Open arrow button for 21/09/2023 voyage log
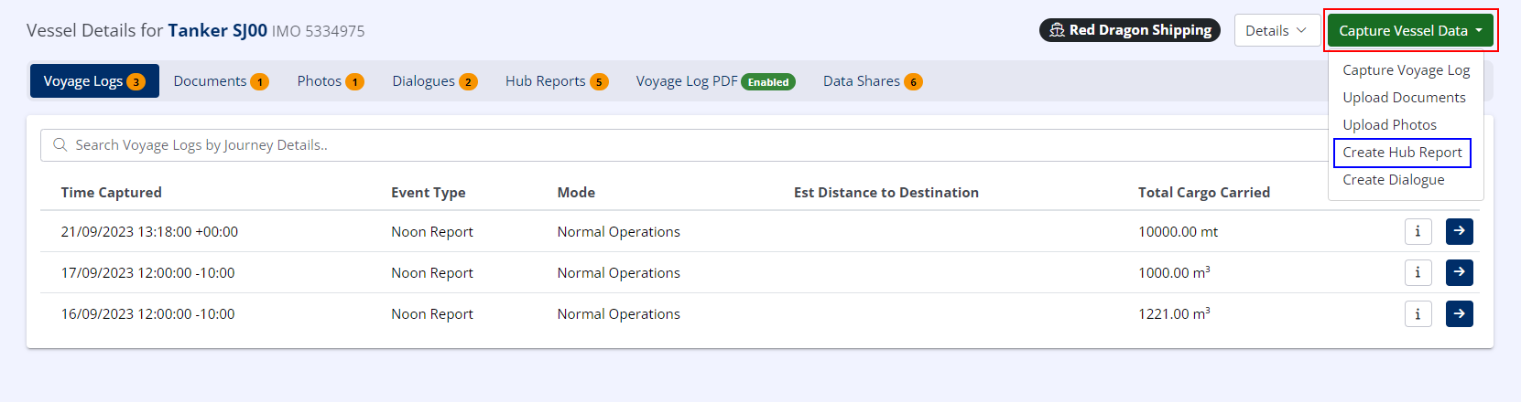This screenshot has width=1521, height=402. tap(1459, 232)
